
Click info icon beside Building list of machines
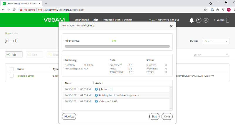96,95
